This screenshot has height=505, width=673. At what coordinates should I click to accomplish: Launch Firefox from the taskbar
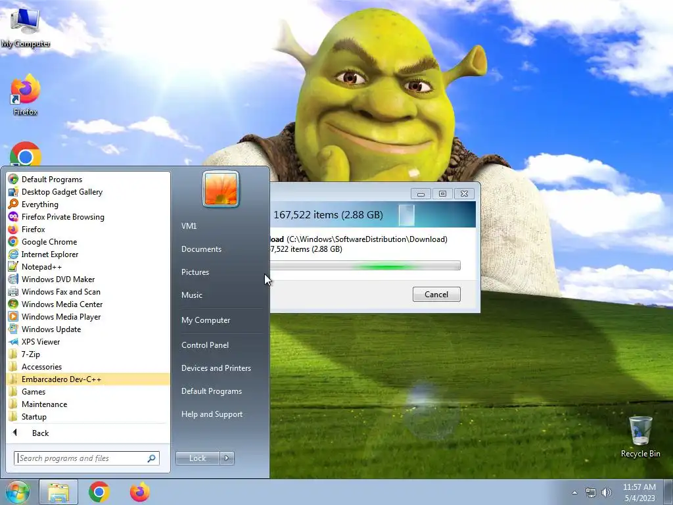point(140,492)
